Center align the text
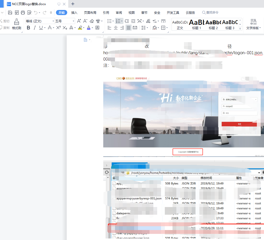The height and width of the screenshot is (240, 264). 116,28
